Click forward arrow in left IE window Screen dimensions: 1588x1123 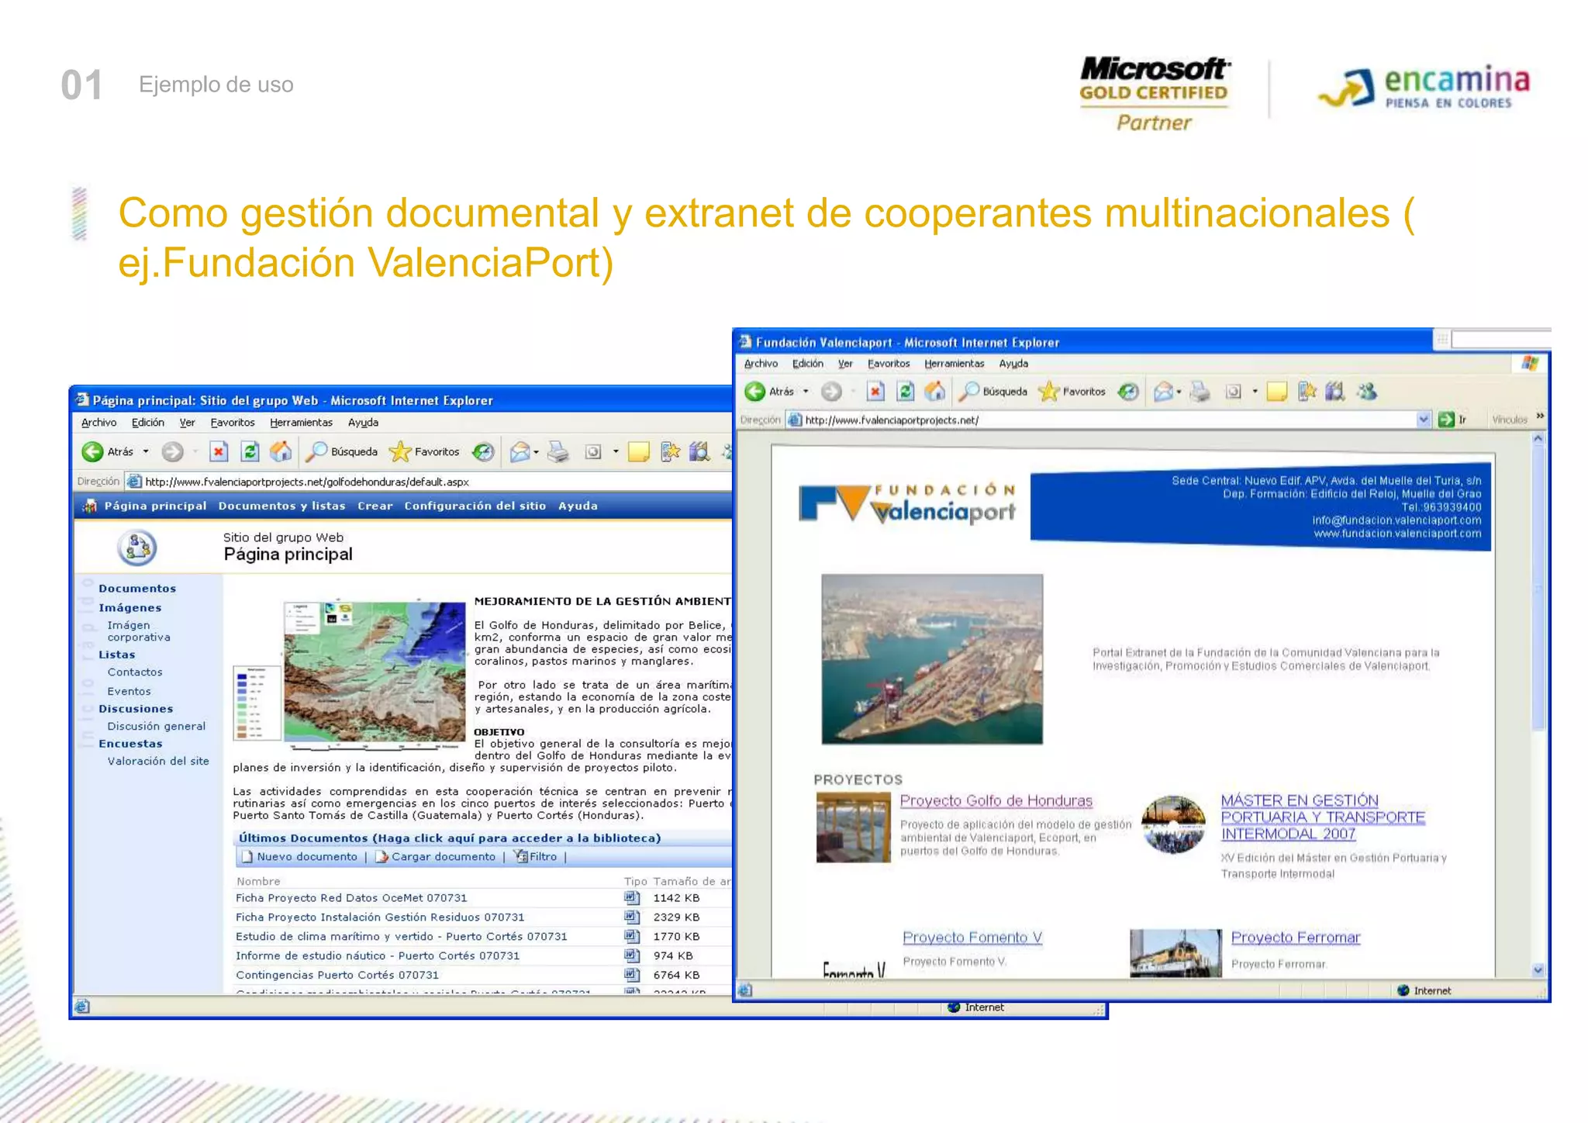[172, 451]
